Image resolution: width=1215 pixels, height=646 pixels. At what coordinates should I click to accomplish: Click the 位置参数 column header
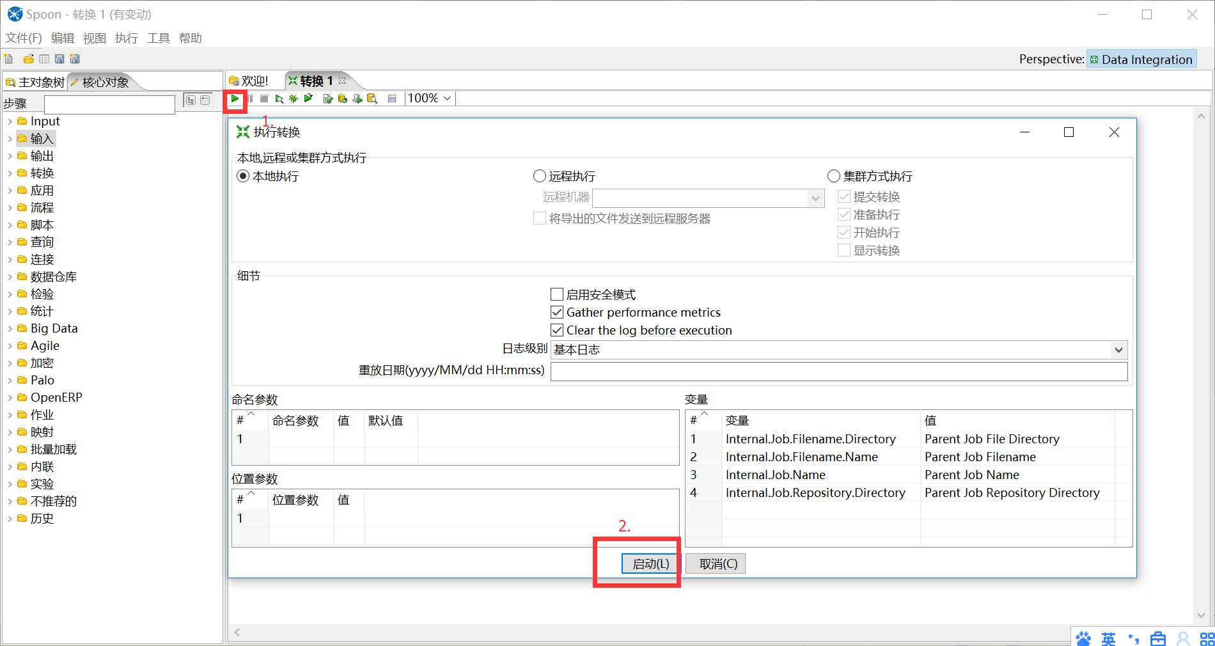(x=301, y=500)
